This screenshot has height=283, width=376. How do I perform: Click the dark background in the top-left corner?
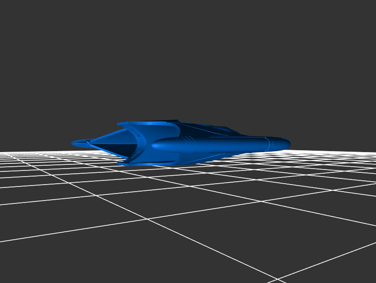point(19,19)
